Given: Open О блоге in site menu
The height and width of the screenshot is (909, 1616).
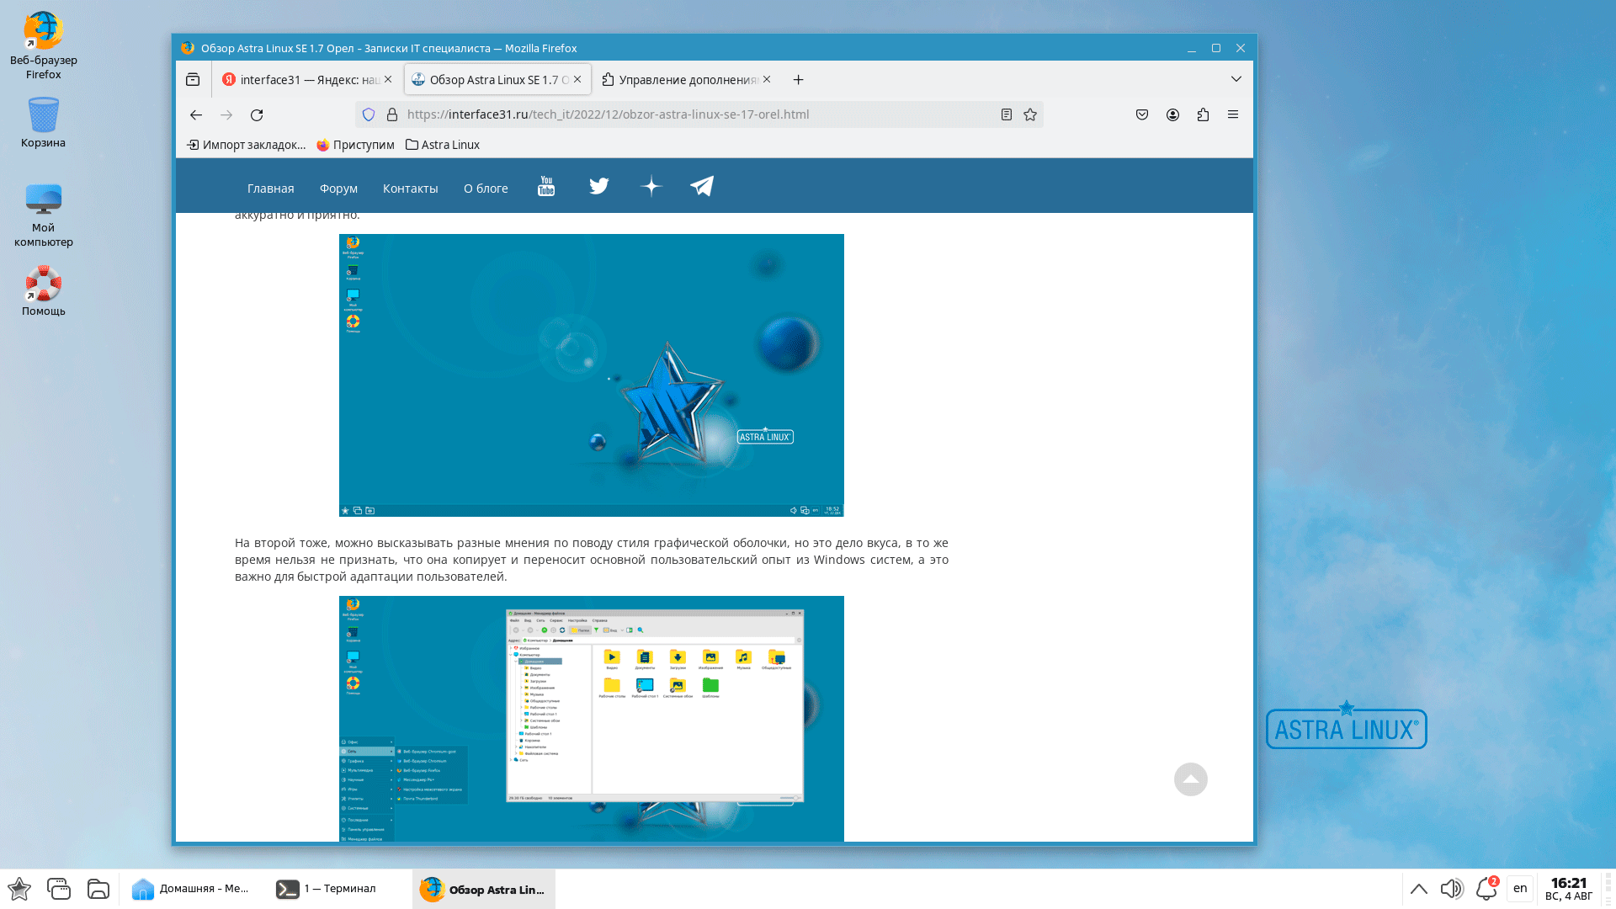Looking at the screenshot, I should pos(486,189).
